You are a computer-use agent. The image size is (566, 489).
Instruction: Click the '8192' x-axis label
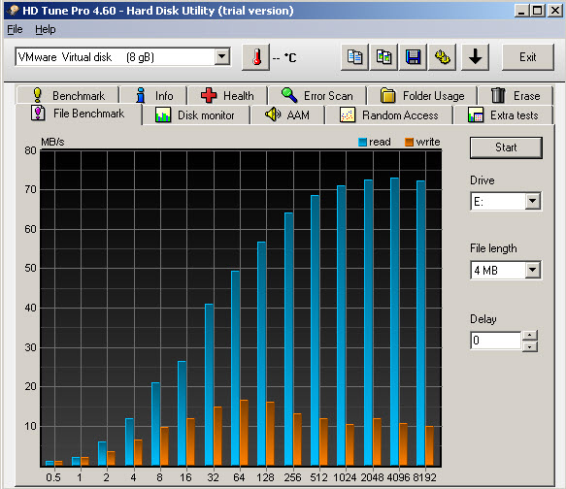[424, 477]
